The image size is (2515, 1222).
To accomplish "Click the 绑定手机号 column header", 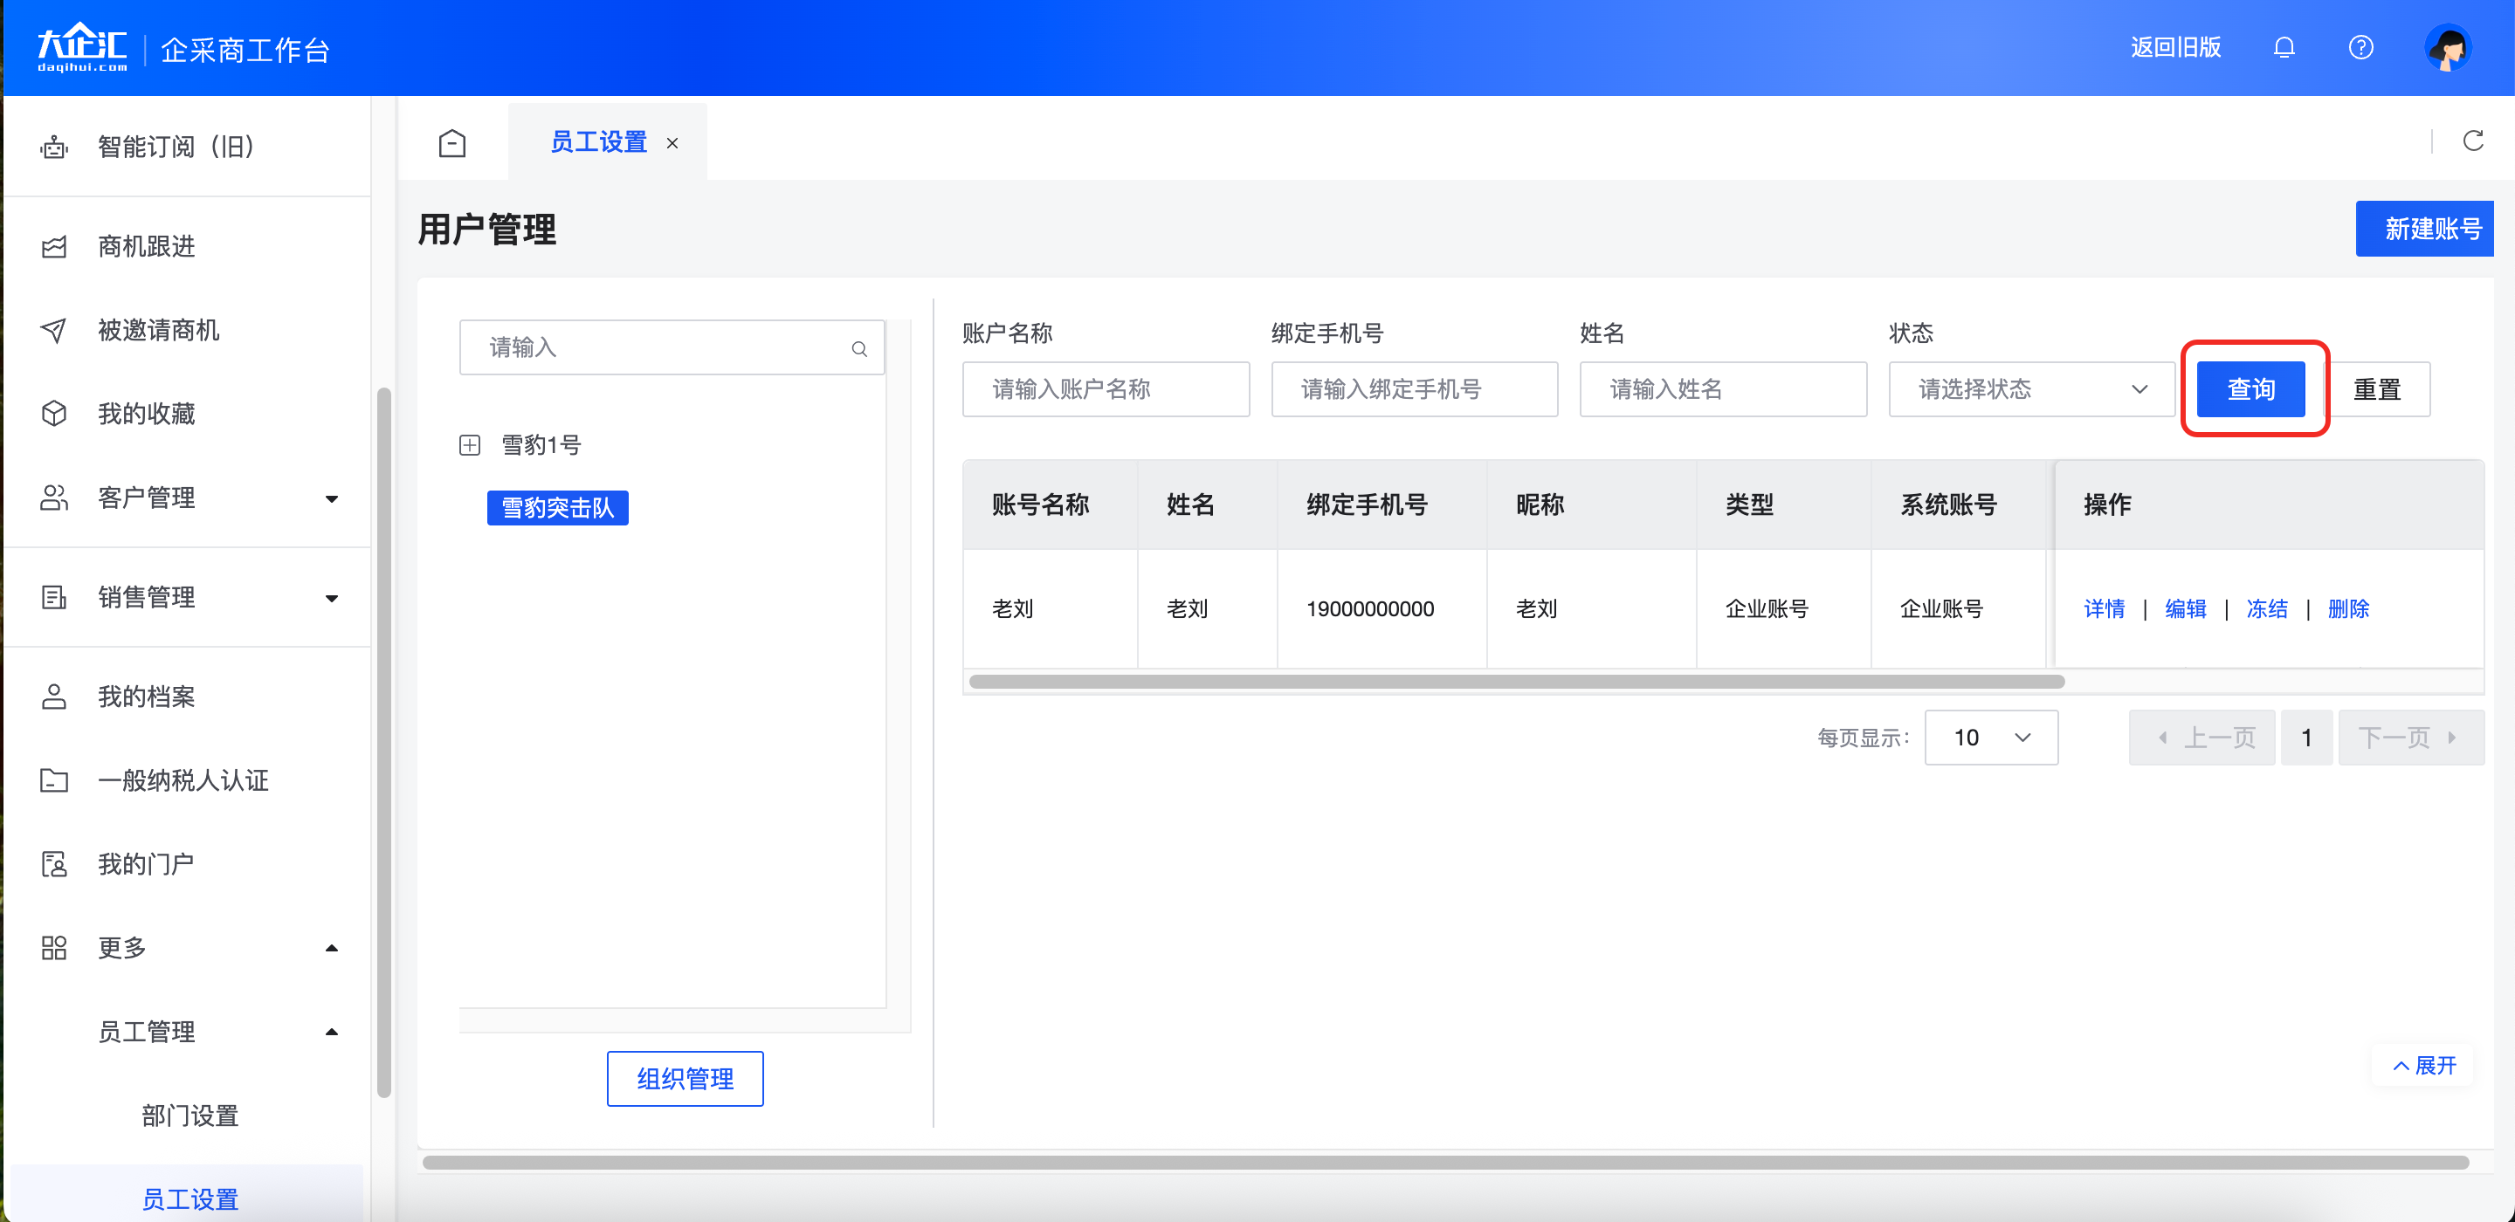I will pyautogui.click(x=1367, y=505).
